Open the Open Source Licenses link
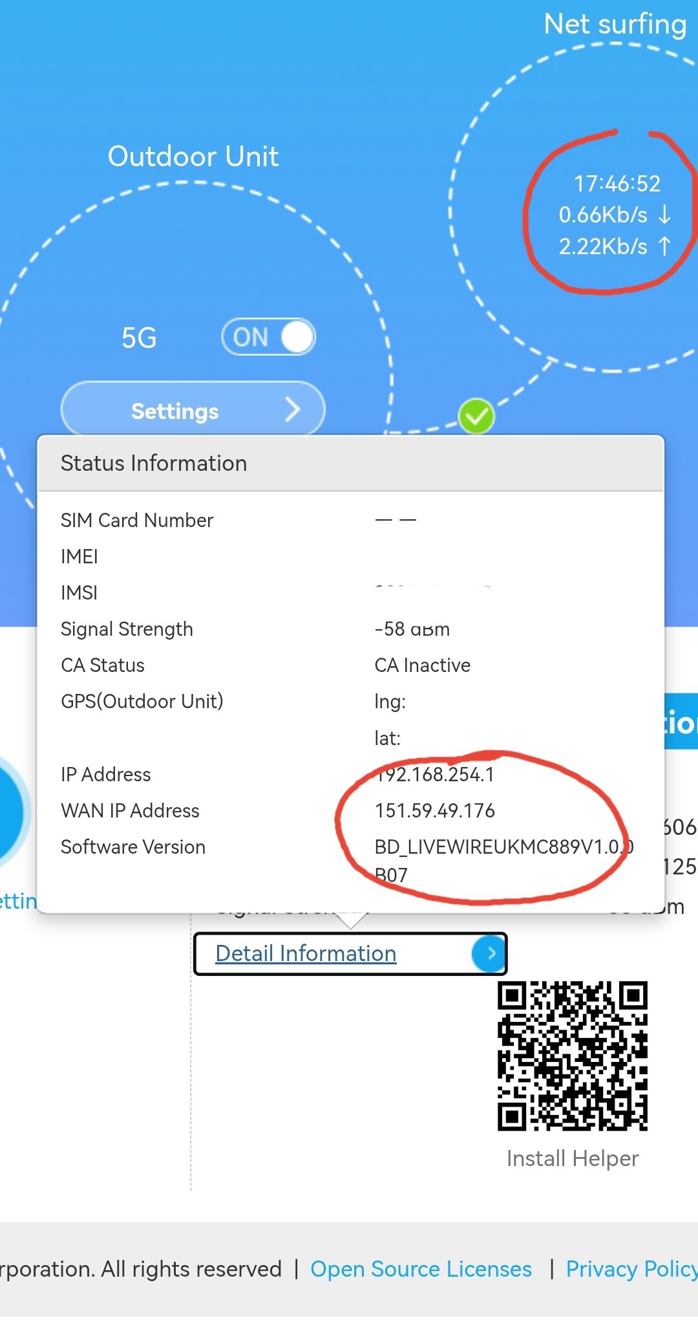 tap(421, 1269)
